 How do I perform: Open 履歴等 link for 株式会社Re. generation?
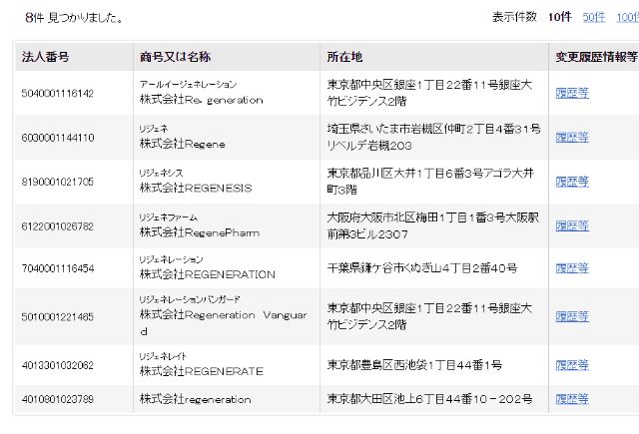coord(572,93)
